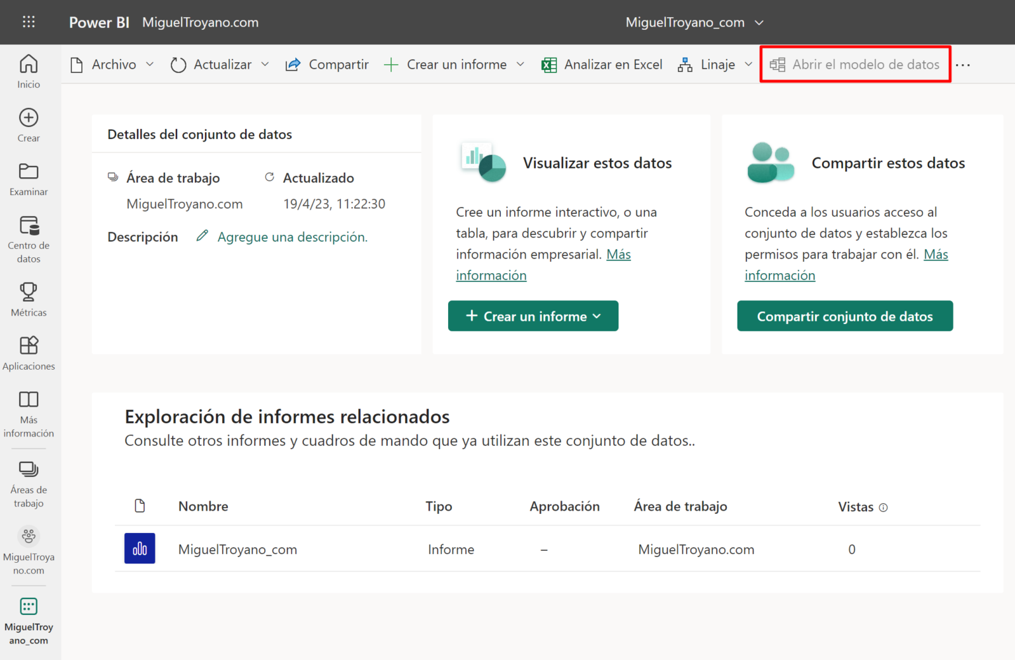
Task: Sort by Tipo column header
Action: point(439,506)
